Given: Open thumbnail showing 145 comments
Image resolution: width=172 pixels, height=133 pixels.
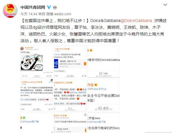Looking at the screenshot, I should [104, 62].
